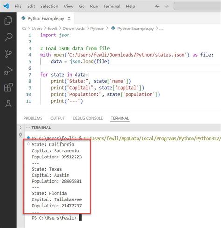Image resolution: width=221 pixels, height=228 pixels.
Task: Click the Python file icon in breadcrumbs
Action: coord(113,28)
